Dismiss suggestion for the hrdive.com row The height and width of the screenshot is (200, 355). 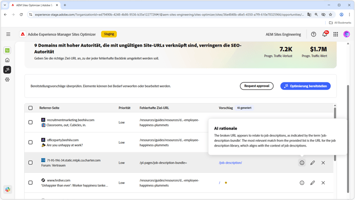[x=323, y=183]
